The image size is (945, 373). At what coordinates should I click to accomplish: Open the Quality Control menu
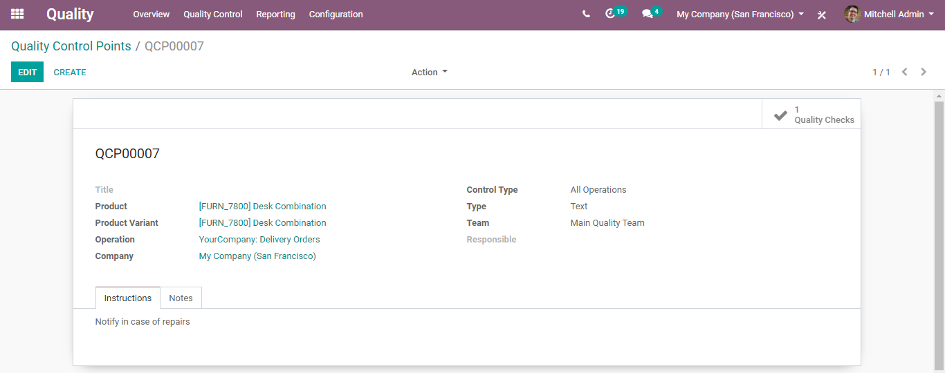(213, 14)
